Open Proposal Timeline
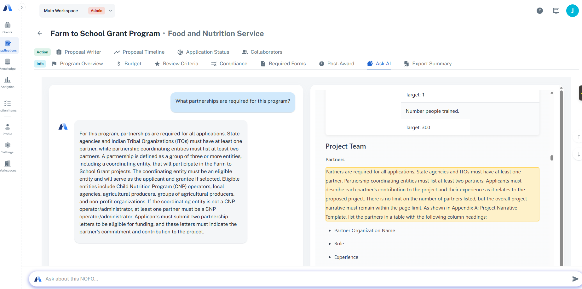Viewport: 582px width, 289px height. pos(143,52)
